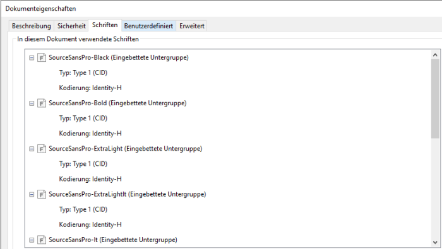Click the font icon beside SourceSansPro-ExtraLight

(x=42, y=149)
